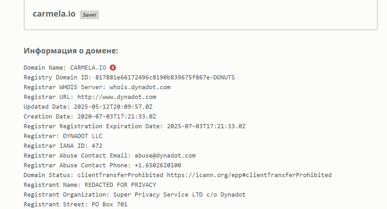Click the abuse@dynadot.com email address
This screenshot has width=387, height=209.
[x=165, y=156]
